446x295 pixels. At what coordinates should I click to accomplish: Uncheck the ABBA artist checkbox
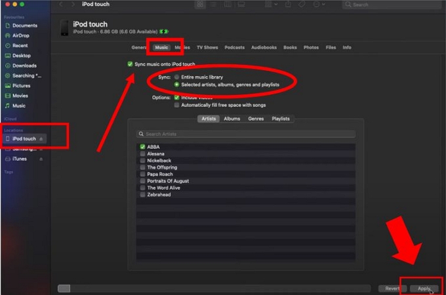coord(142,147)
